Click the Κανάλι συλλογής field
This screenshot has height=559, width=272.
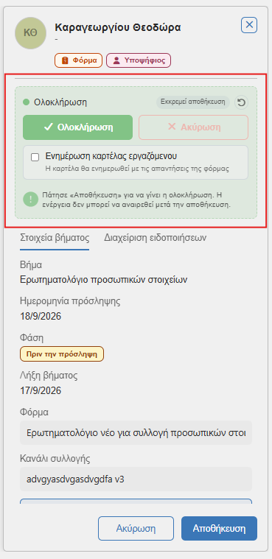[x=136, y=479]
